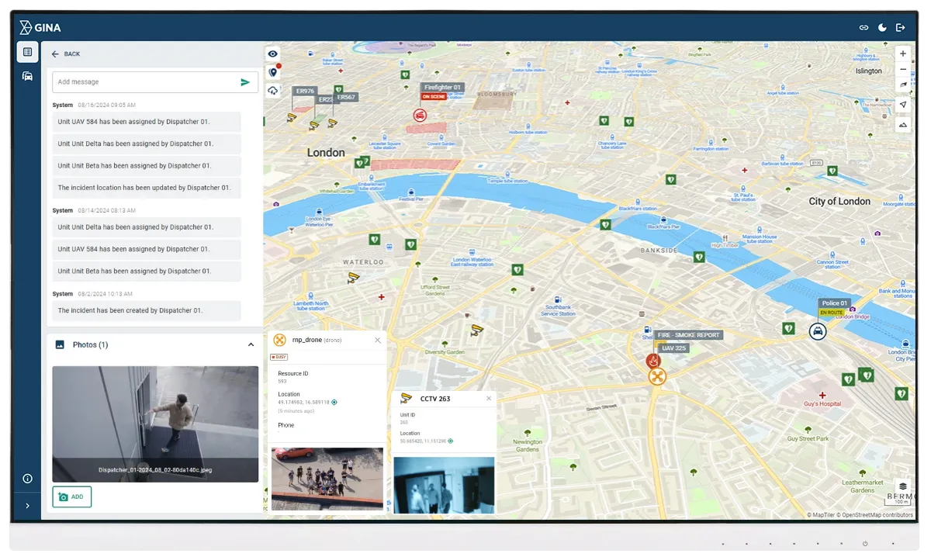The height and width of the screenshot is (557, 931).
Task: Expand the left sidebar with the chevron
Action: (27, 506)
